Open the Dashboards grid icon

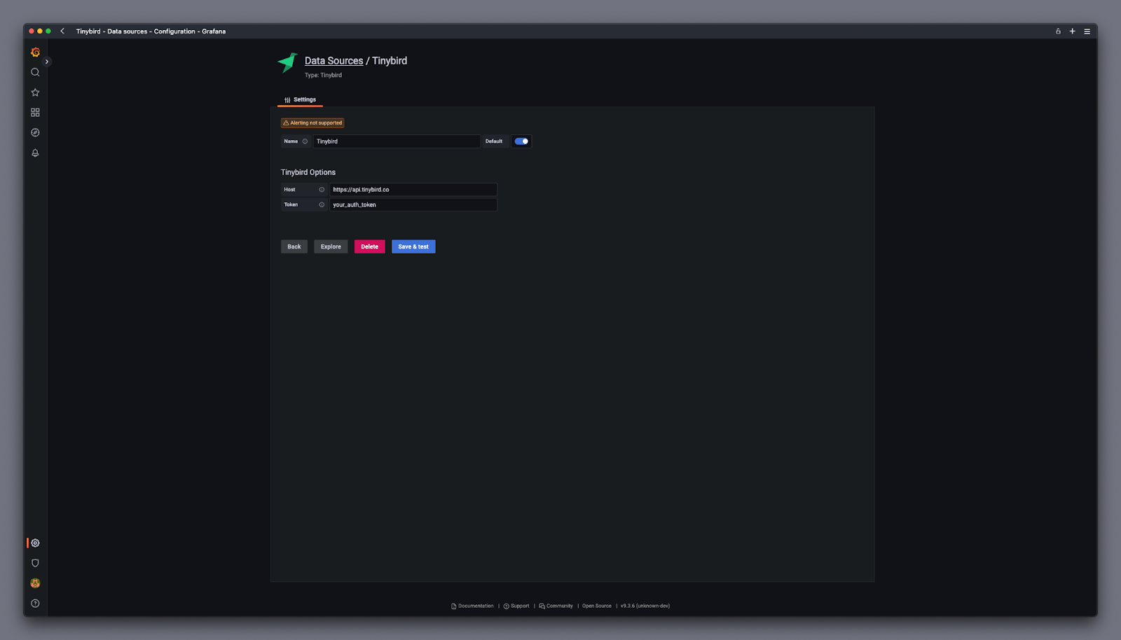tap(35, 112)
